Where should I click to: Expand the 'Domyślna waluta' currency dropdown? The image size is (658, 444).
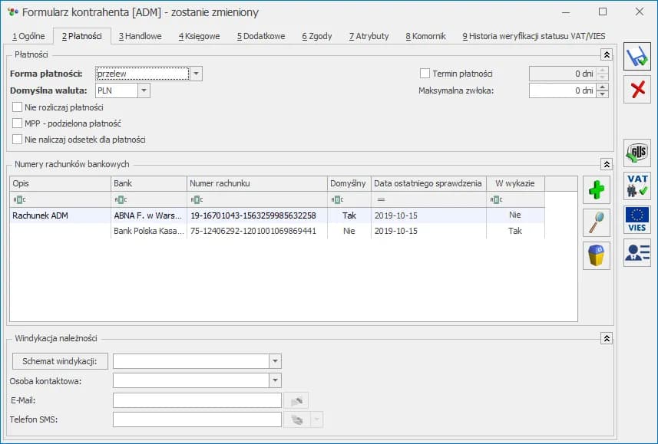coord(144,90)
